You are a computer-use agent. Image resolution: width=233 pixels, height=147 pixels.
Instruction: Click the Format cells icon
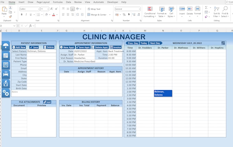[x=197, y=9]
